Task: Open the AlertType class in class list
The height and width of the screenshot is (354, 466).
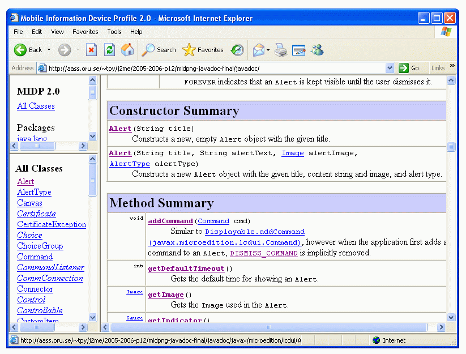Action: click(x=34, y=193)
